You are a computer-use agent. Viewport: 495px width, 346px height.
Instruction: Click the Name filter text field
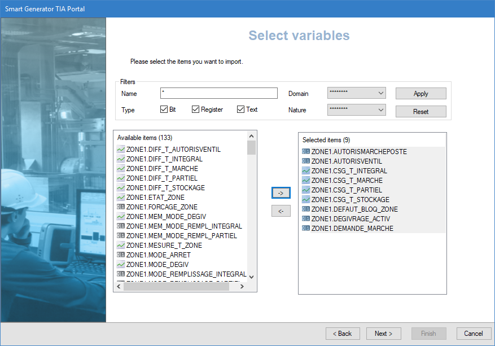click(218, 93)
